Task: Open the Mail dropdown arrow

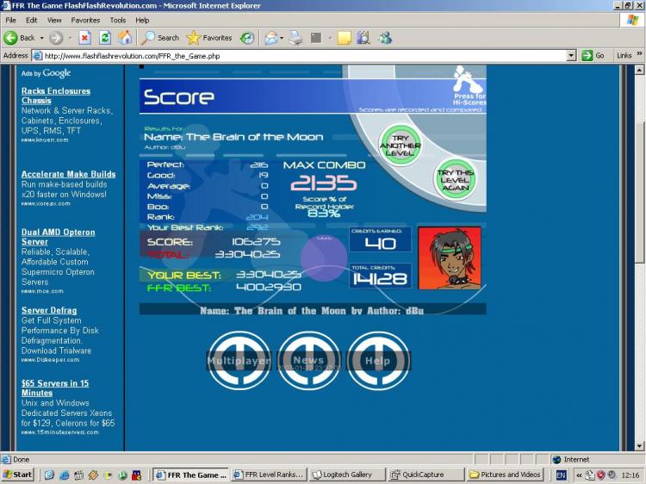Action: pyautogui.click(x=282, y=38)
